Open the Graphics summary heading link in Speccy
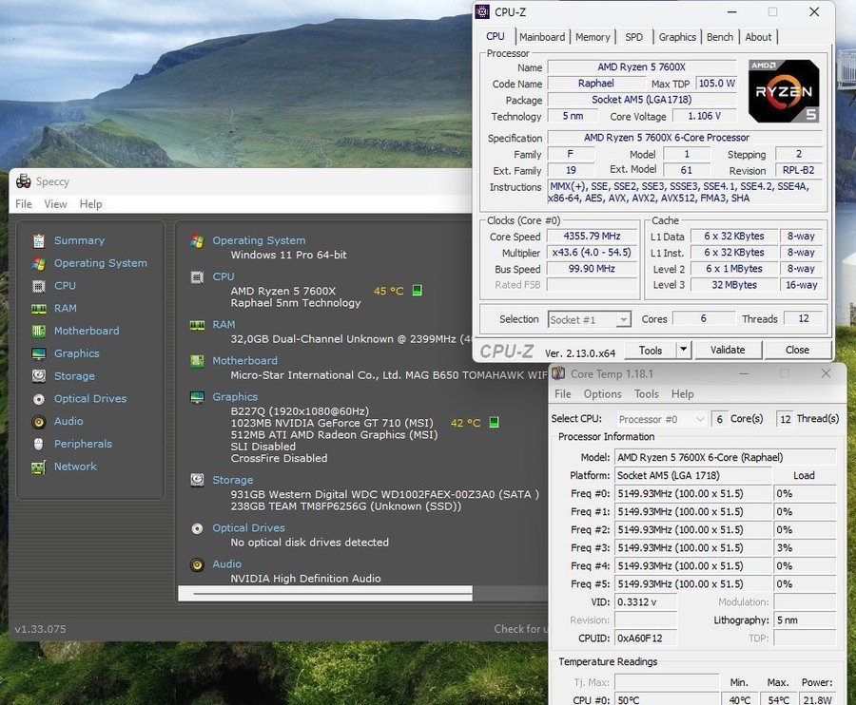 [235, 397]
